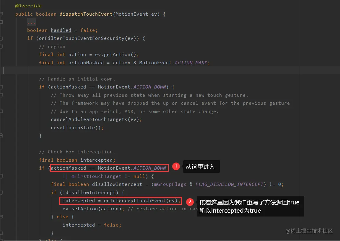Click 'ACTION_MASK' constant
This screenshot has height=241, width=340.
coord(191,63)
